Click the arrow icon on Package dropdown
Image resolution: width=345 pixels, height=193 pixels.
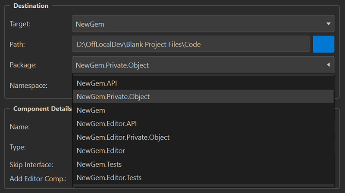tap(328, 65)
